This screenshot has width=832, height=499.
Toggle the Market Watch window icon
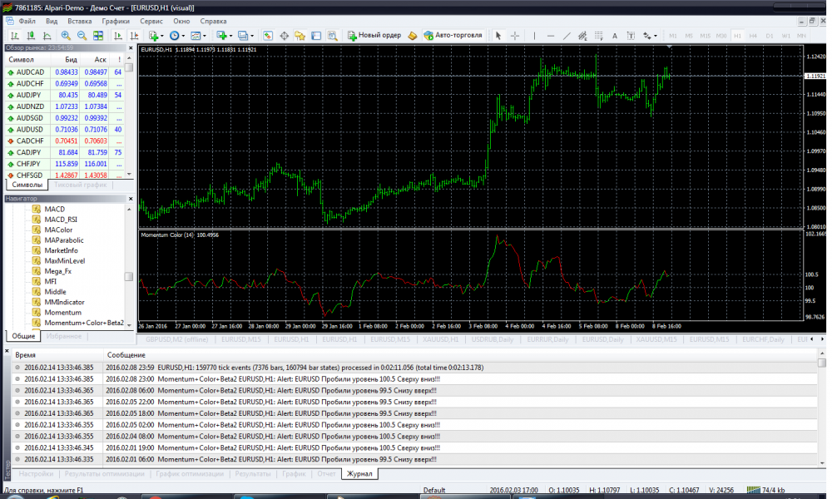(268, 36)
